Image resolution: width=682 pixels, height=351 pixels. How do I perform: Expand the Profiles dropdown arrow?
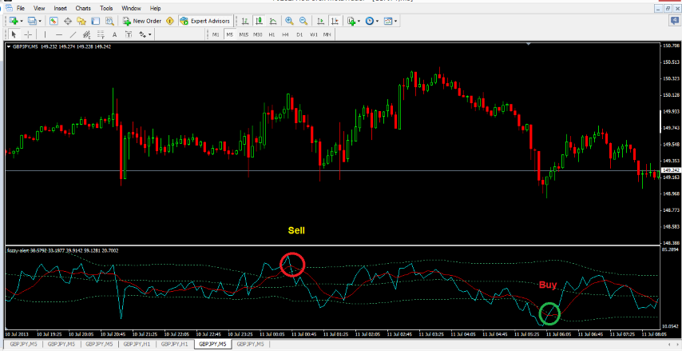point(40,21)
